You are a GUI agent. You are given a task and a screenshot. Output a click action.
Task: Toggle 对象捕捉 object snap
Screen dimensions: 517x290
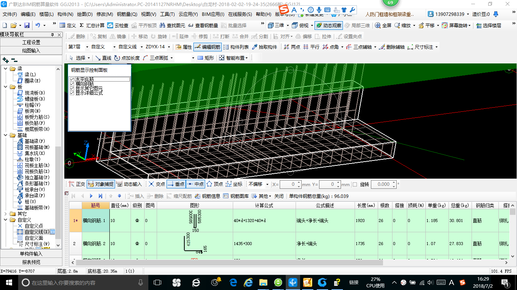tap(101, 184)
